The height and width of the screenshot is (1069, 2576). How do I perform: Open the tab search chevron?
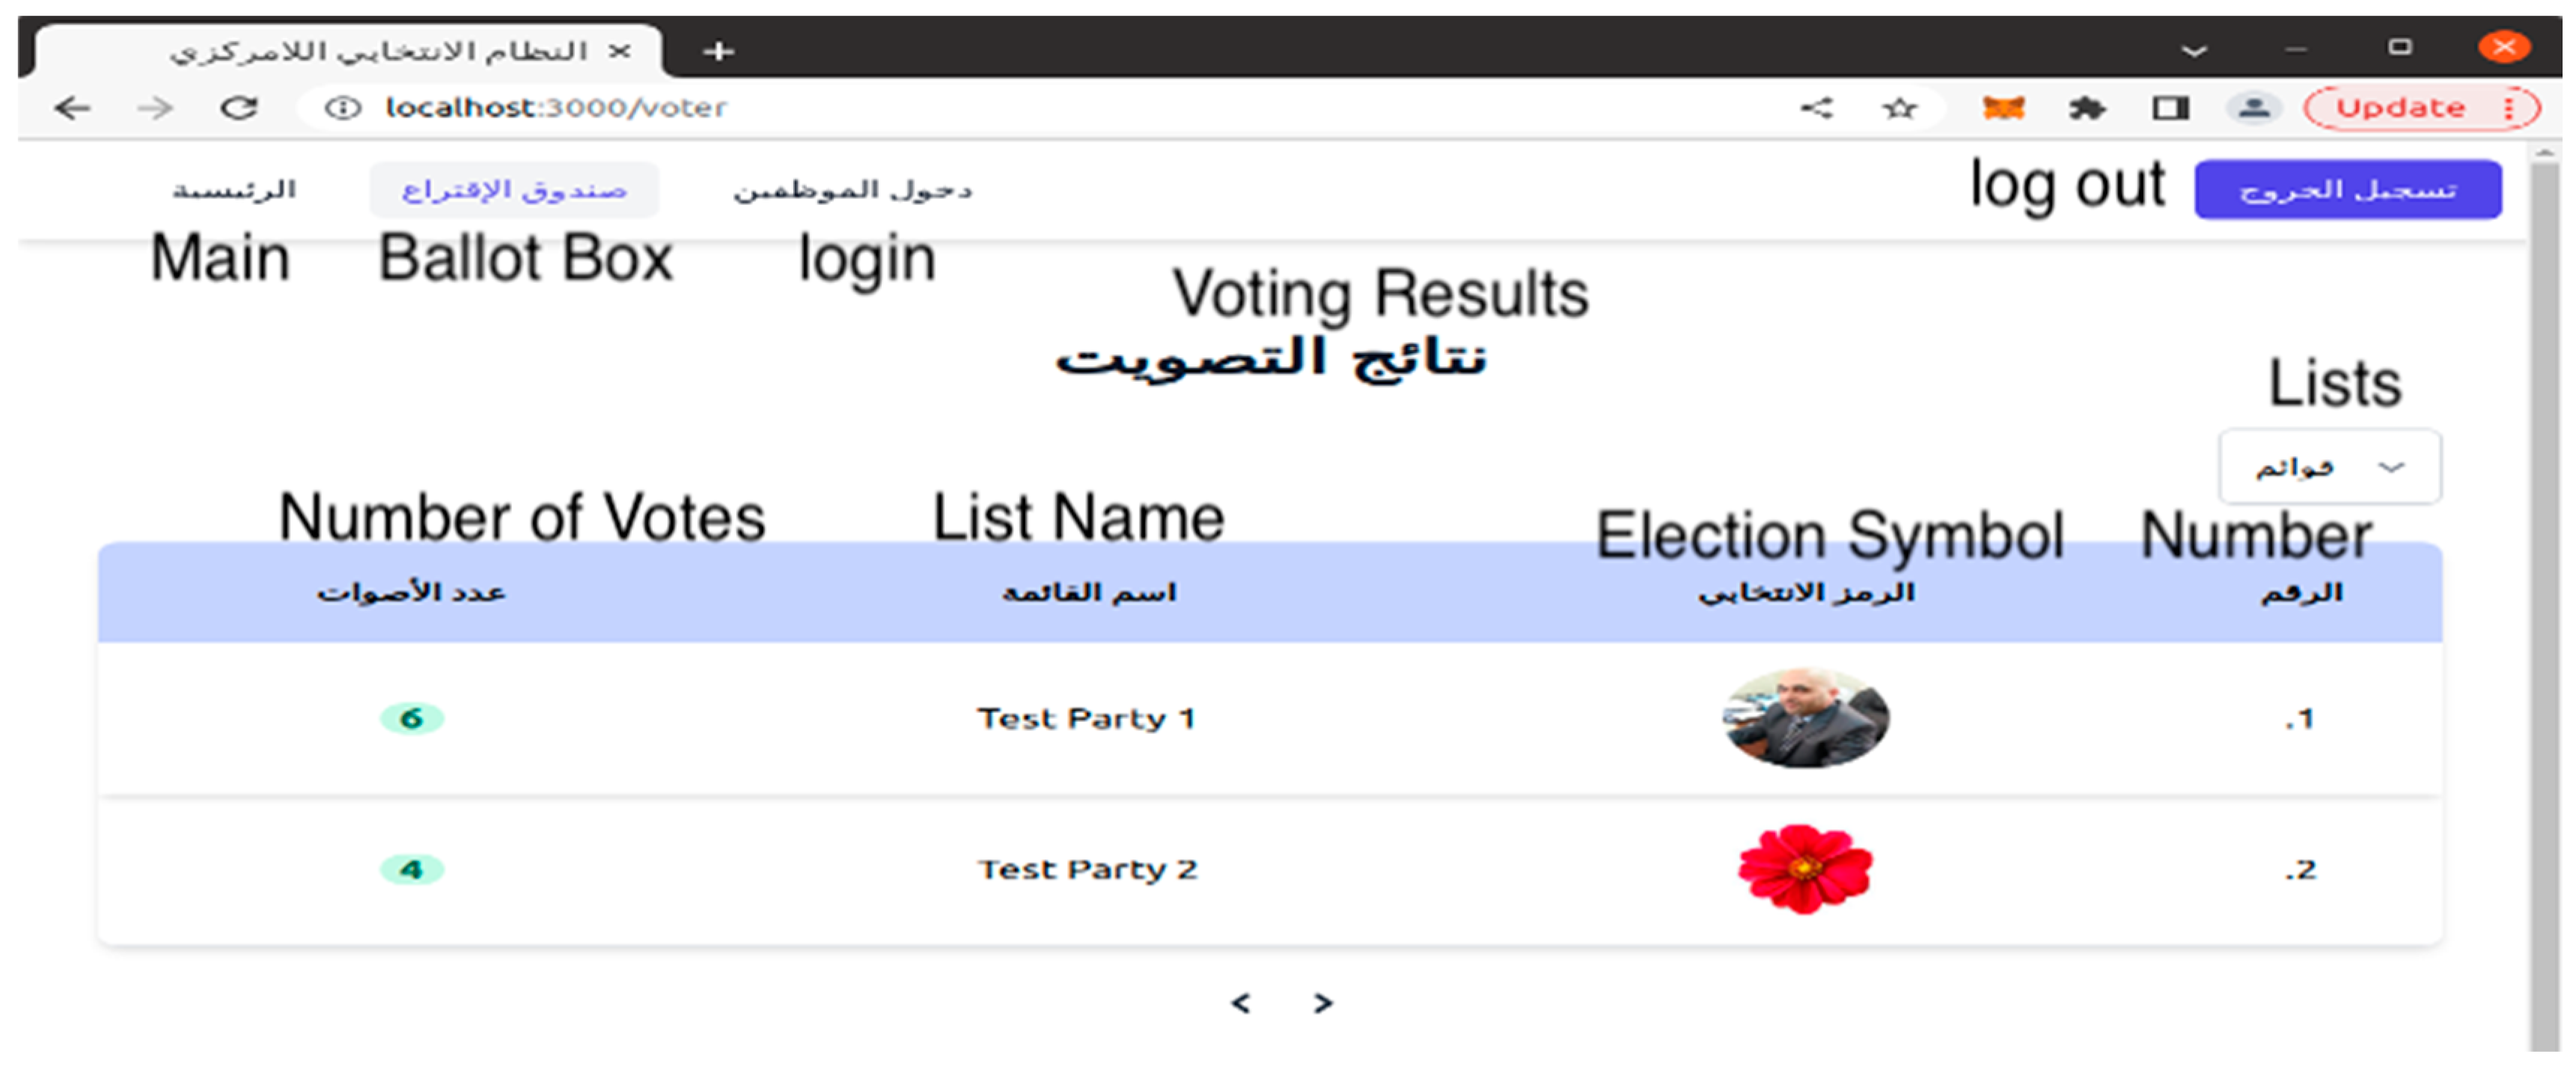pos(2194,50)
